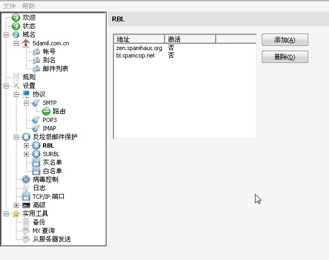Click the green icon beside 路由

tap(46, 111)
